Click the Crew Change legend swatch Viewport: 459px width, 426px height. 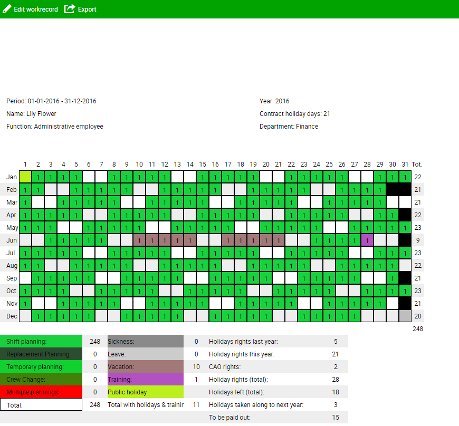41,380
